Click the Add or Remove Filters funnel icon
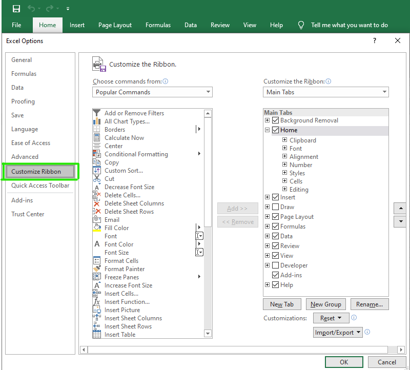Screen dimensions: 410x370 97,113
